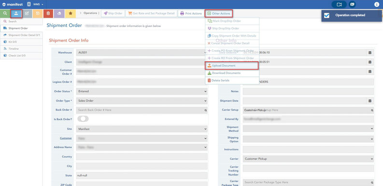Click the Country input field
This screenshot has height=186, width=383.
(x=142, y=157)
